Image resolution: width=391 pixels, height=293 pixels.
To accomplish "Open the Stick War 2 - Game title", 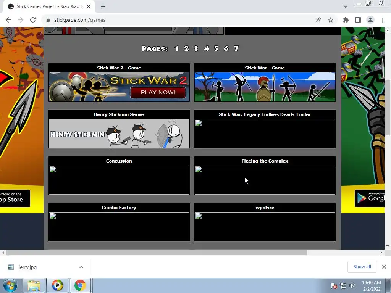I will point(119,68).
